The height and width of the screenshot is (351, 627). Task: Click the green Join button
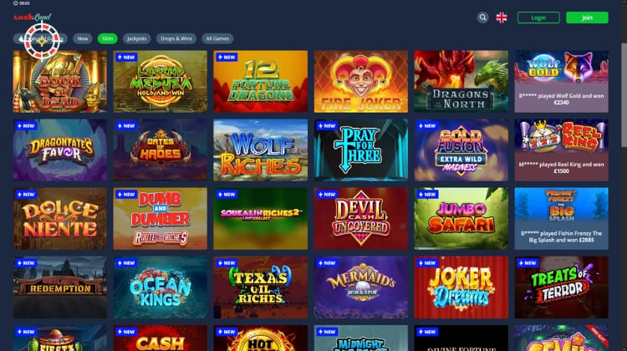pos(587,18)
